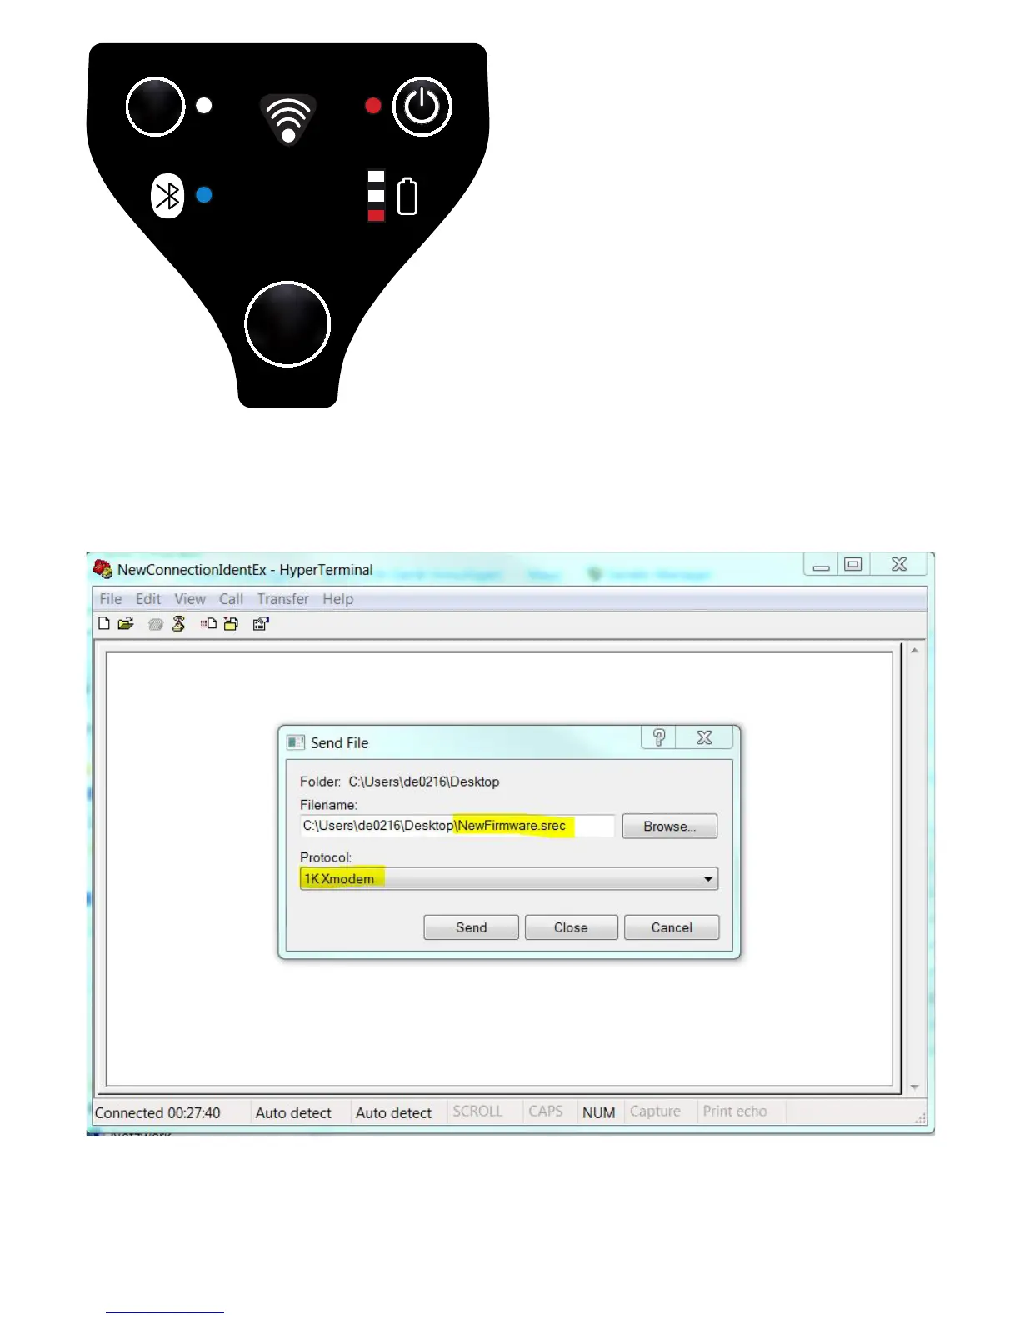1020x1320 pixels.
Task: Click the Wi-Fi icon on device panel
Action: 288,118
